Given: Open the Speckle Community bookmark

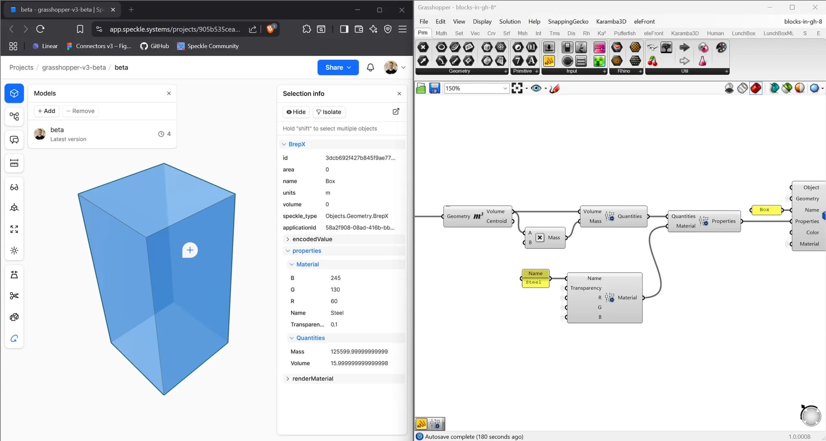Looking at the screenshot, I should click(x=208, y=46).
